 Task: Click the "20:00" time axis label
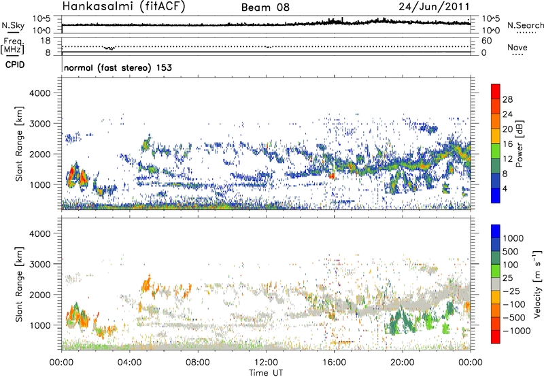point(403,363)
